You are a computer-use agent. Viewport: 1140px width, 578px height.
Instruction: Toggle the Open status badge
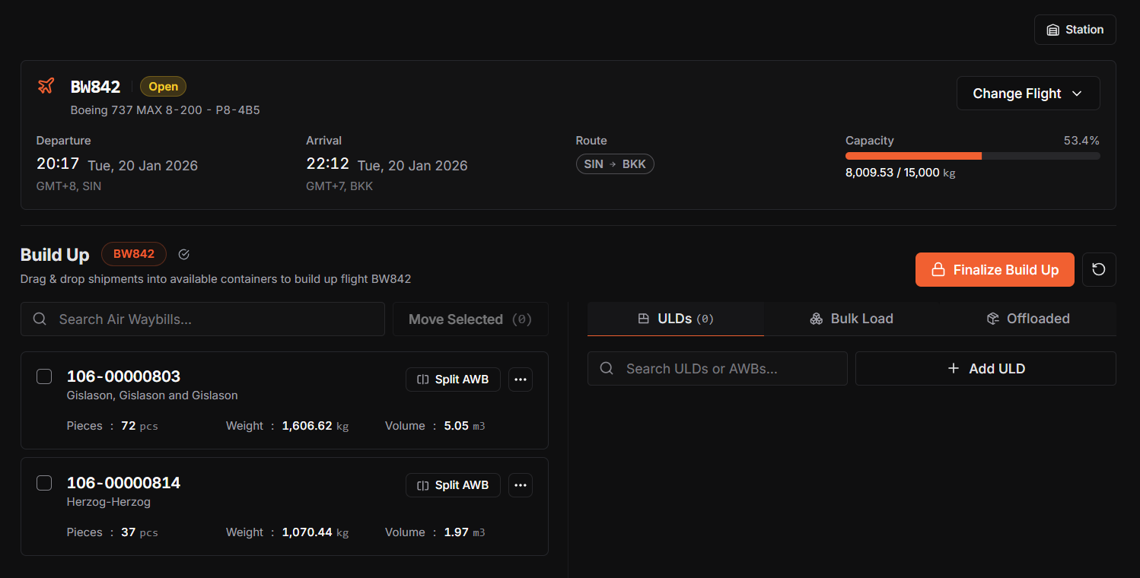coord(163,86)
